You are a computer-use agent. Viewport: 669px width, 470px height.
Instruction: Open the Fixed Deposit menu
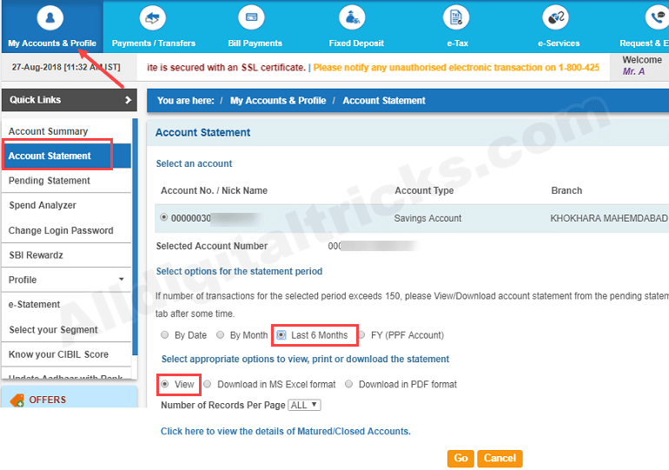pos(356,43)
